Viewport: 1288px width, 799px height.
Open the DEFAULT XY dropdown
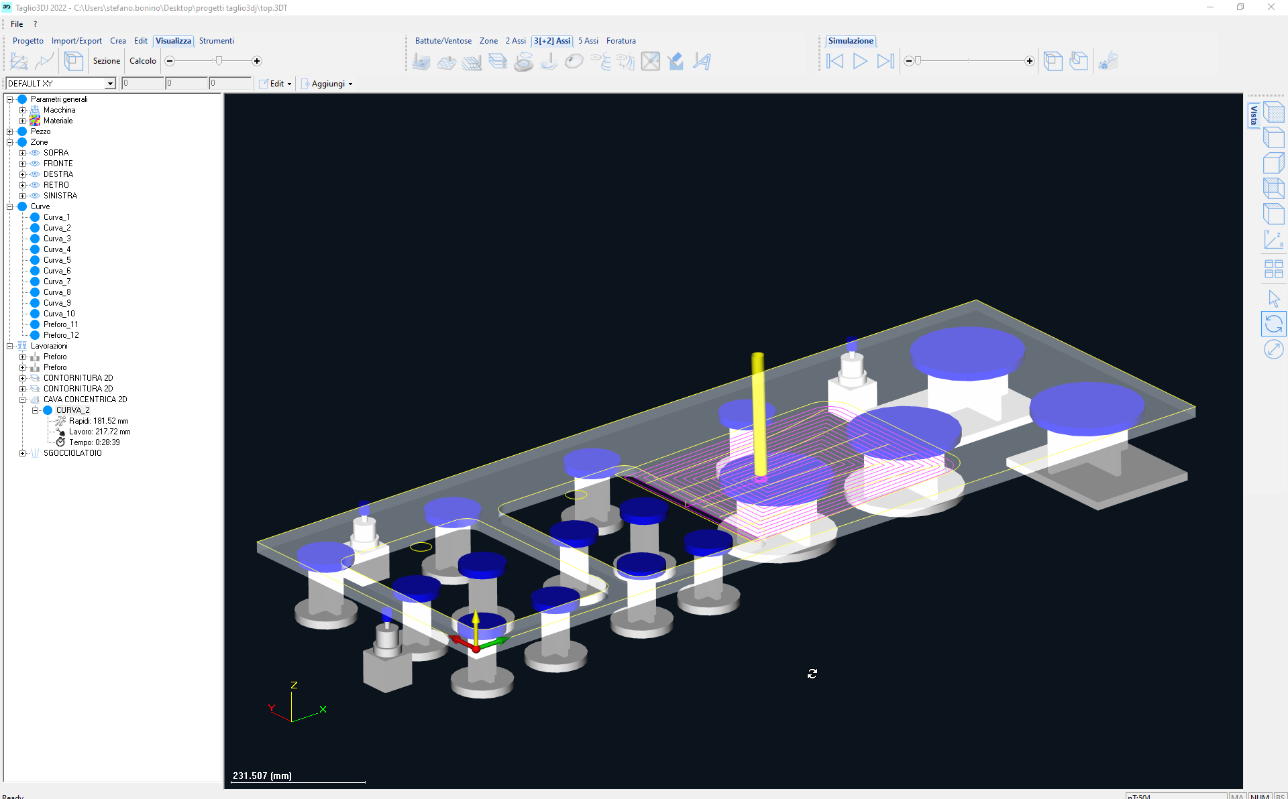click(x=109, y=84)
